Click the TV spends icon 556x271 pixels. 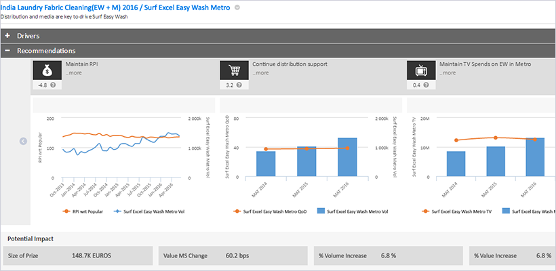tap(420, 70)
